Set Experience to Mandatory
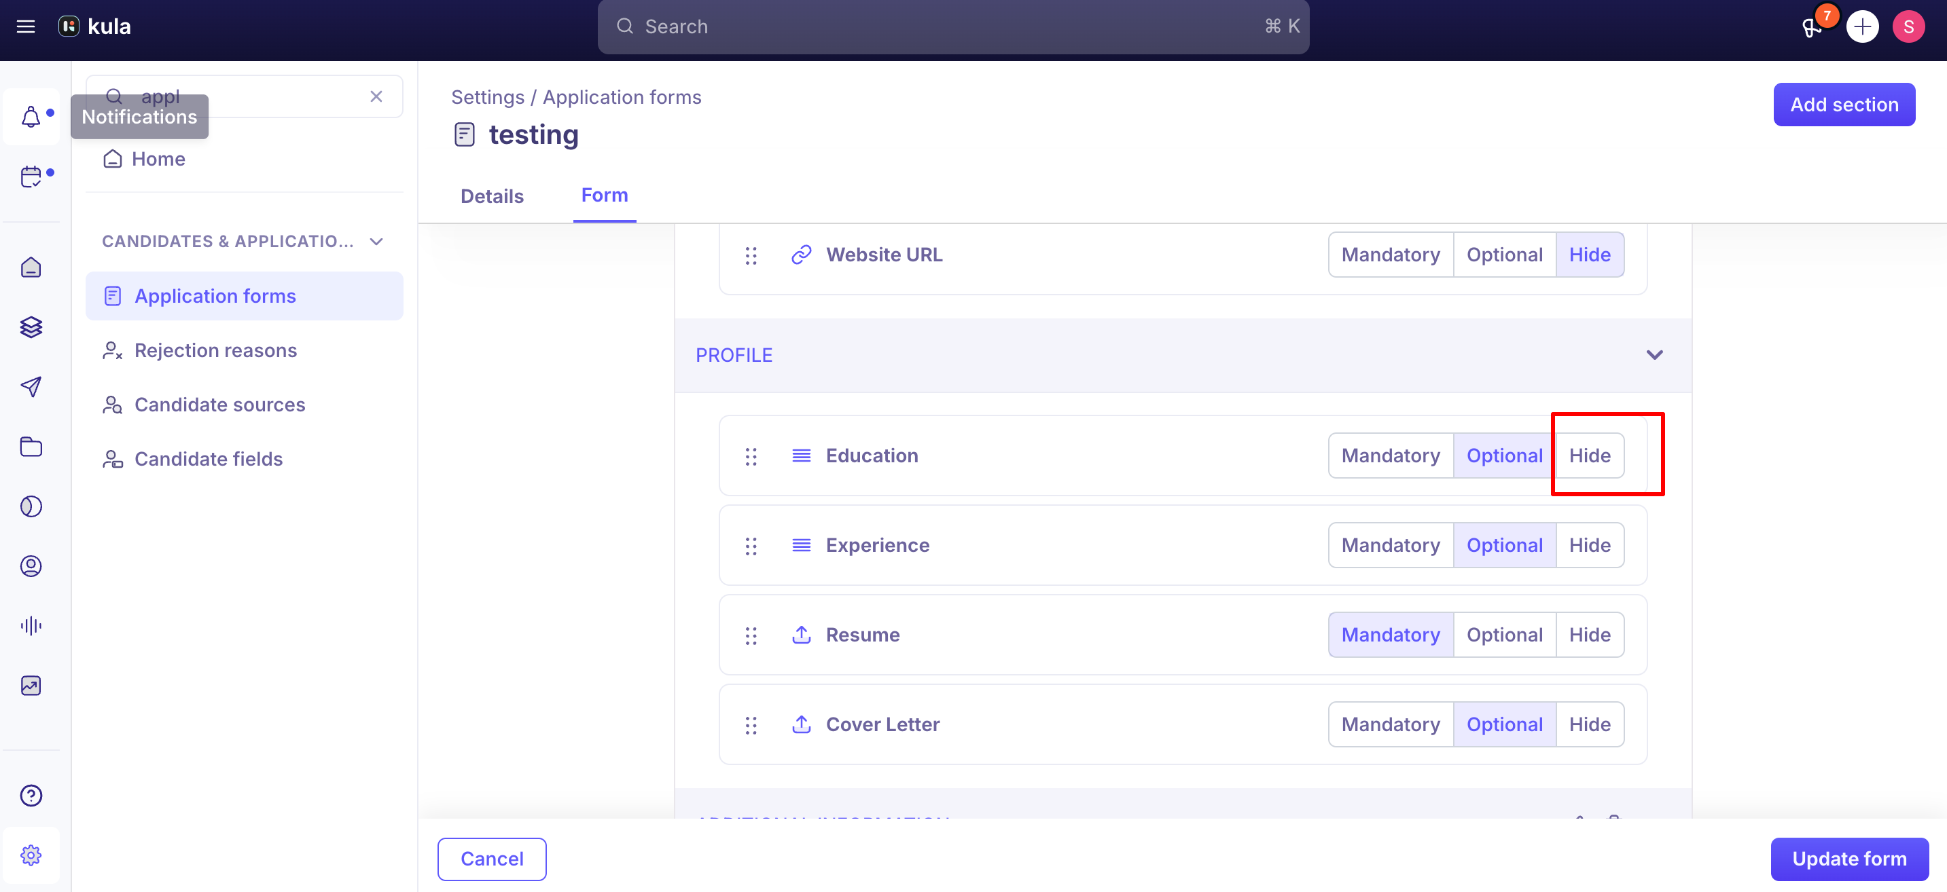Viewport: 1947px width, 892px height. (1391, 545)
